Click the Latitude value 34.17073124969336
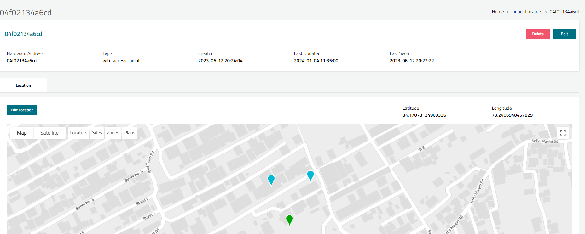This screenshot has width=585, height=234. tap(424, 115)
